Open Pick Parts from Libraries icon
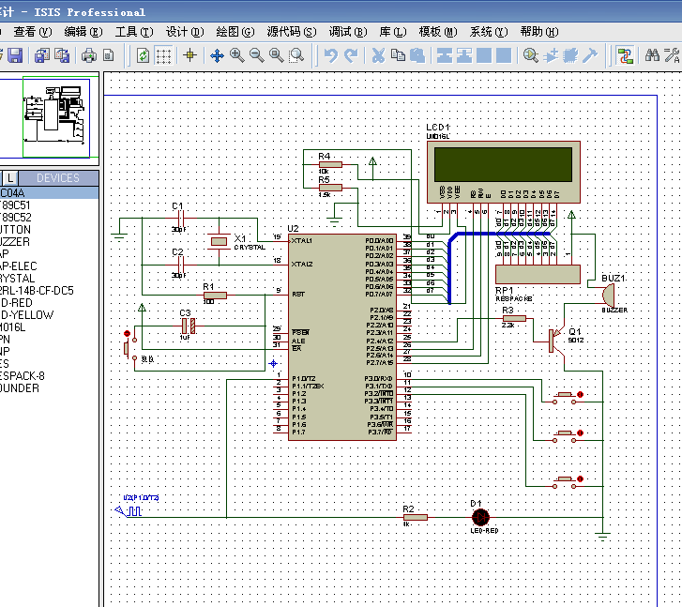 coord(531,55)
